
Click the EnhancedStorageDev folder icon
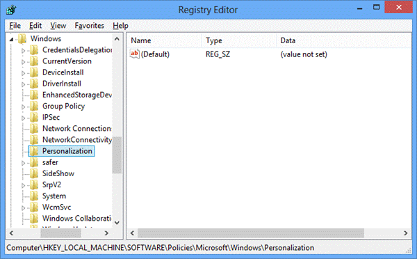(x=34, y=95)
